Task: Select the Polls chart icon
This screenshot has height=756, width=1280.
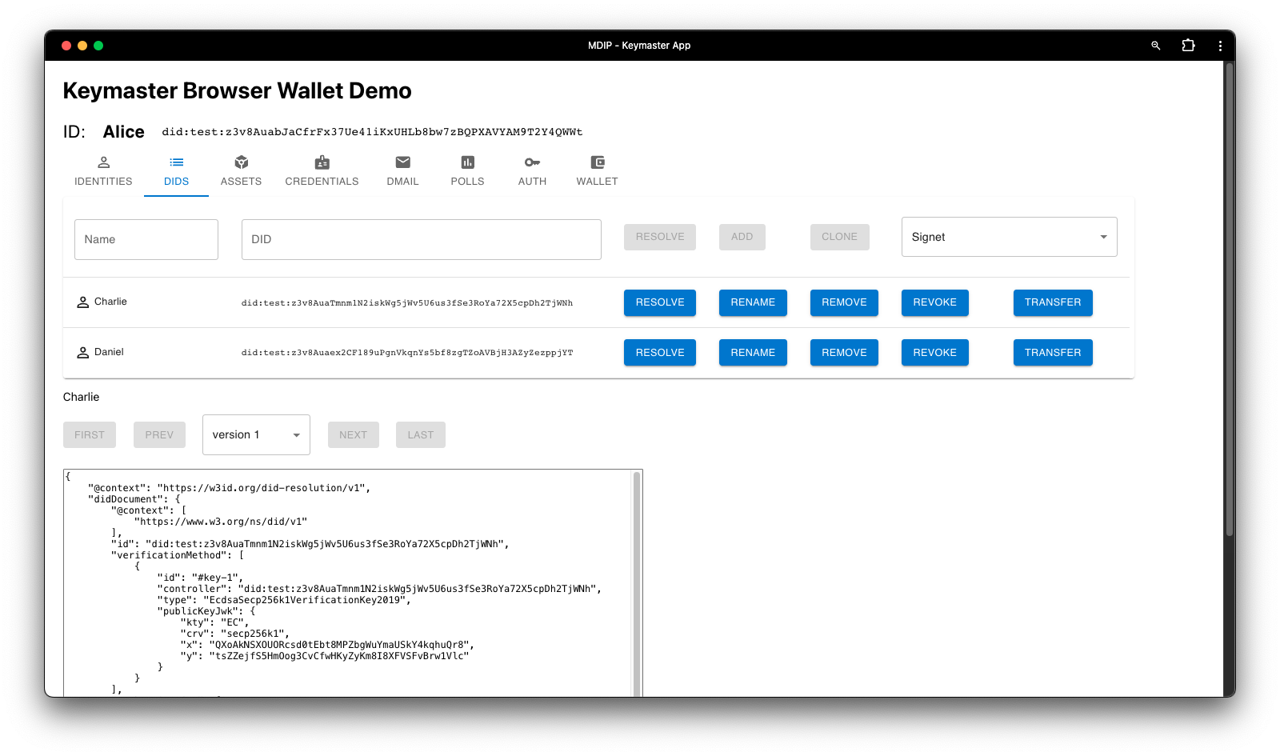Action: tap(467, 162)
